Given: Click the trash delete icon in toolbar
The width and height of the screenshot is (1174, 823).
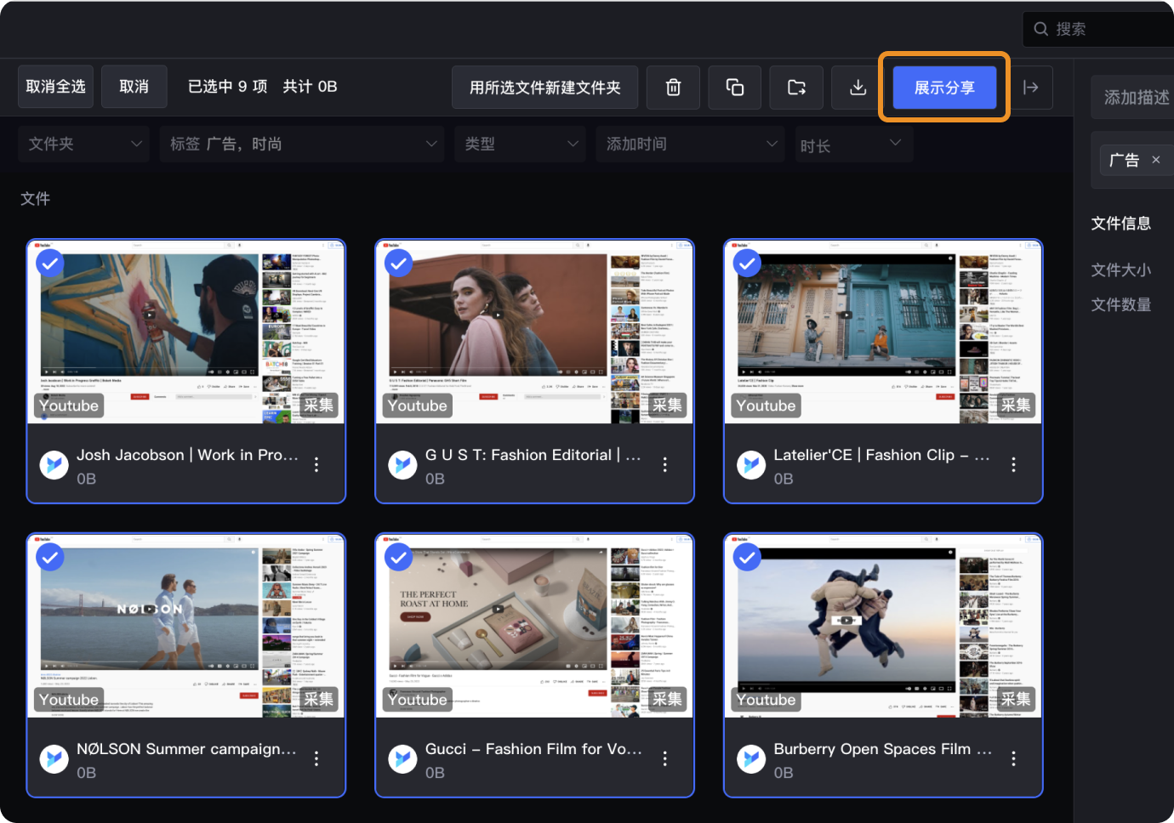Looking at the screenshot, I should click(673, 88).
